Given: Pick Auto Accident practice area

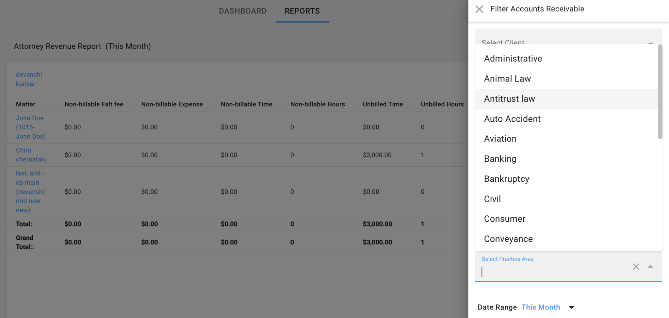Looking at the screenshot, I should pyautogui.click(x=512, y=119).
